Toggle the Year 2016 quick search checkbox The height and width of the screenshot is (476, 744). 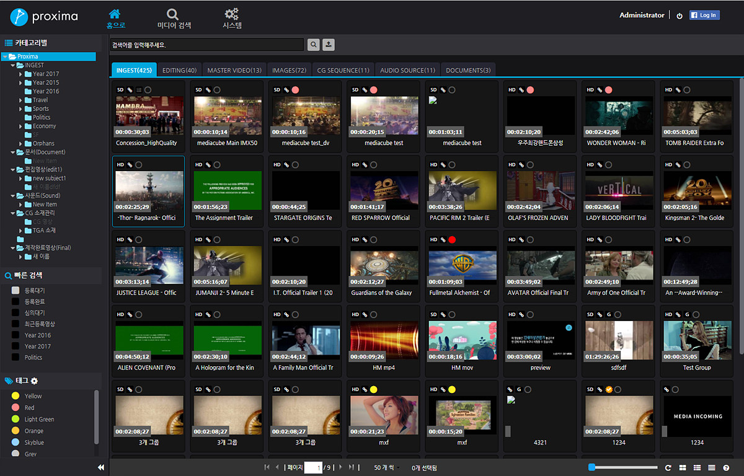pyautogui.click(x=15, y=335)
